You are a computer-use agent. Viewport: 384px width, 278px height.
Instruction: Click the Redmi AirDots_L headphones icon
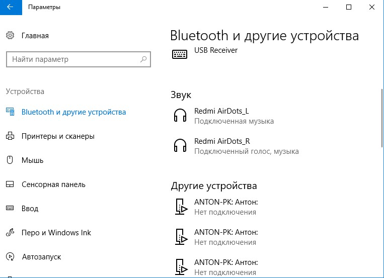(x=180, y=116)
